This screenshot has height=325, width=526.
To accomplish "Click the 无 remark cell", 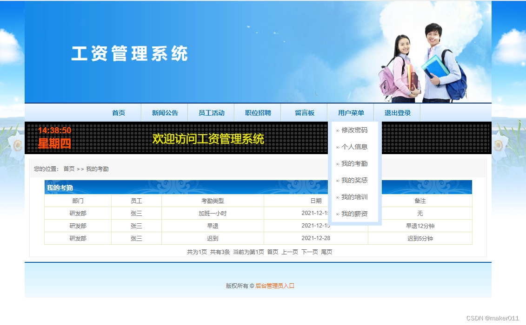I will click(x=420, y=214).
